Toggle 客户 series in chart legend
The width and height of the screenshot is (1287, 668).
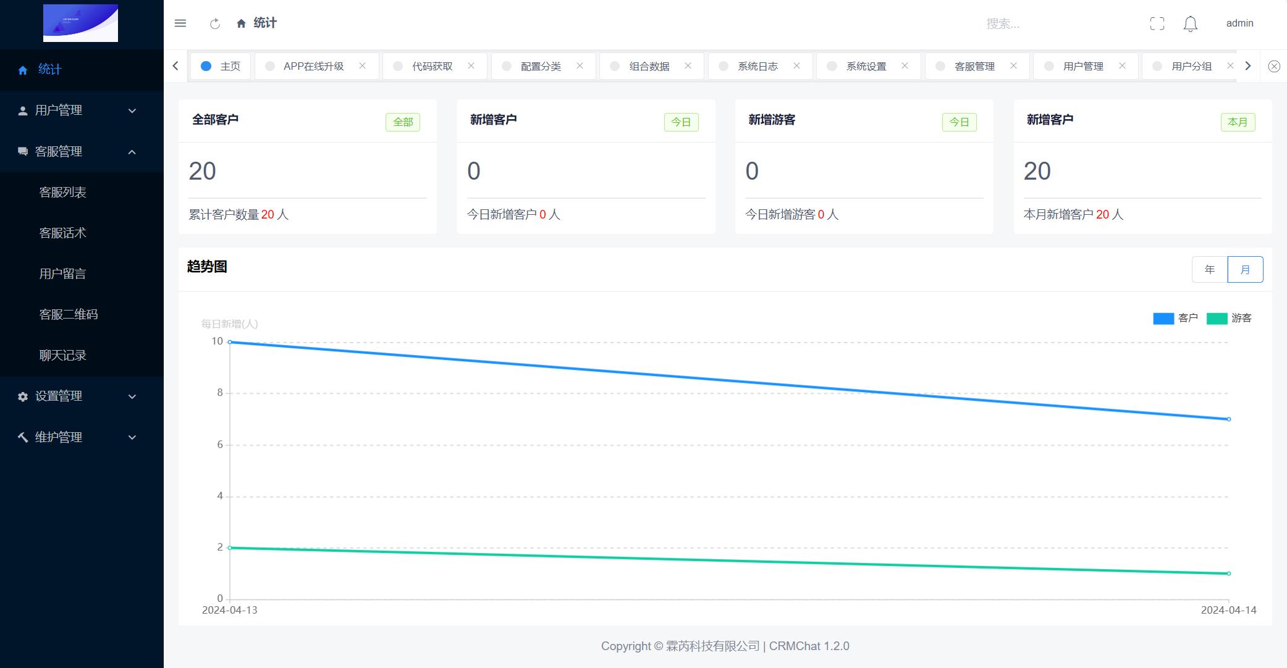[1175, 318]
